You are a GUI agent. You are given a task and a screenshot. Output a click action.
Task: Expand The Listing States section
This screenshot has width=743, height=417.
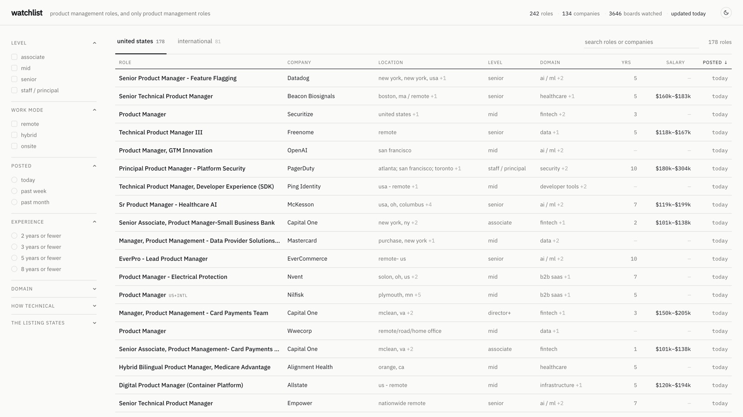pyautogui.click(x=54, y=323)
